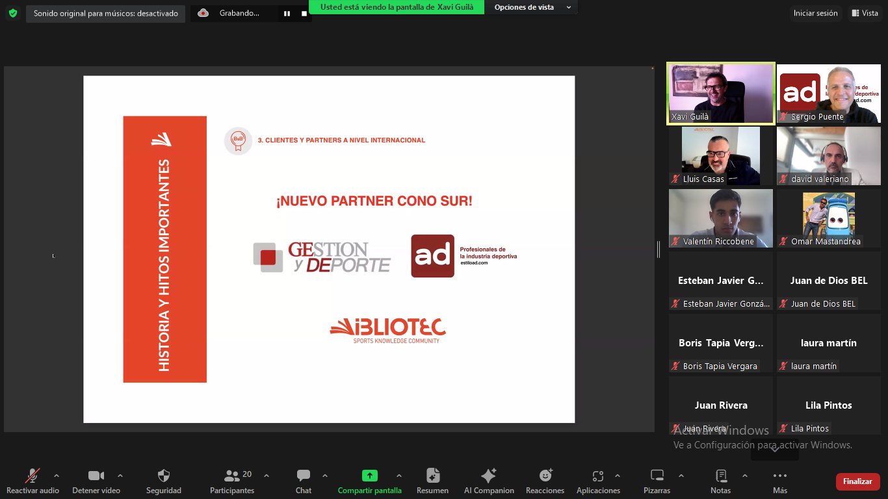
Task: Click the ad Profesionales logo on slide
Action: (x=464, y=256)
